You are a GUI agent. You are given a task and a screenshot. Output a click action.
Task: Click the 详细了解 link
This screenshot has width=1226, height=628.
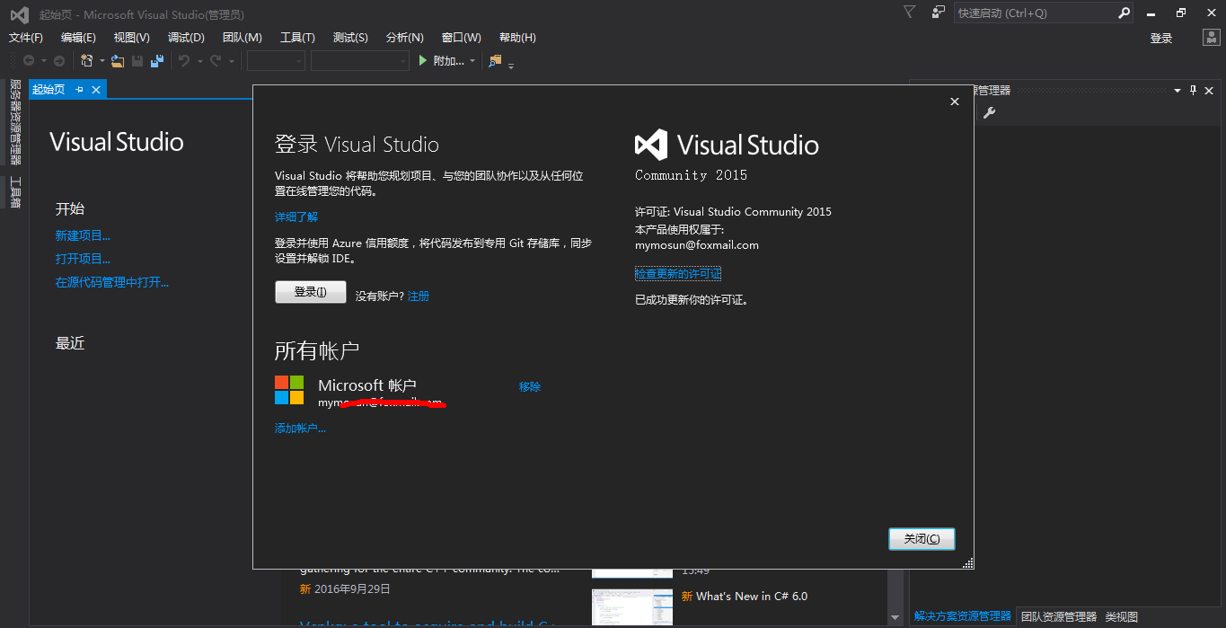(296, 217)
